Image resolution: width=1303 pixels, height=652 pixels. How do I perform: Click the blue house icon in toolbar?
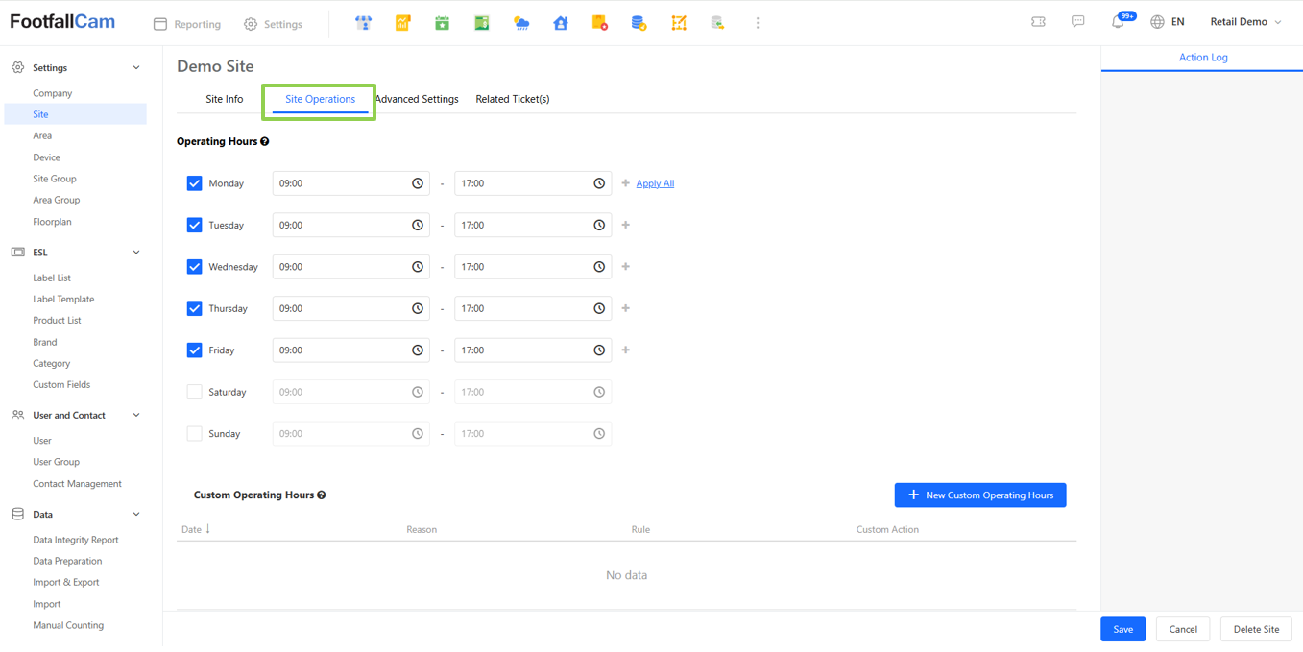[561, 23]
